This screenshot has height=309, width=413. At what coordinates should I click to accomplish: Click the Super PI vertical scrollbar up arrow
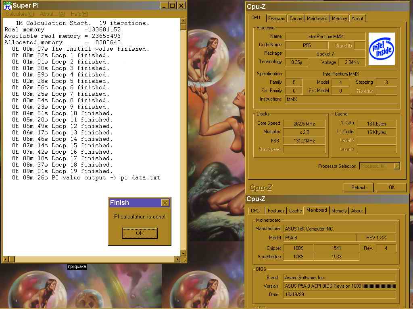click(x=184, y=21)
